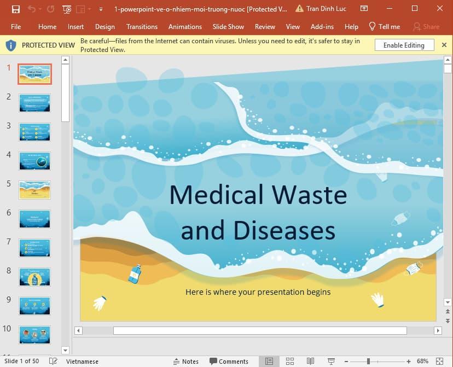Open the ribbon display options dropdown
Image resolution: width=453 pixels, height=367 pixels.
[x=364, y=8]
